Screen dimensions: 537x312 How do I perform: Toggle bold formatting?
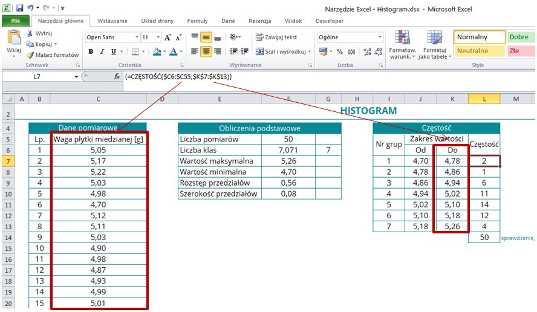click(91, 52)
